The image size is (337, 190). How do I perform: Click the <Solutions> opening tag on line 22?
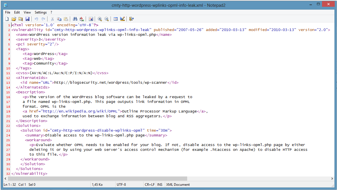[28, 125]
